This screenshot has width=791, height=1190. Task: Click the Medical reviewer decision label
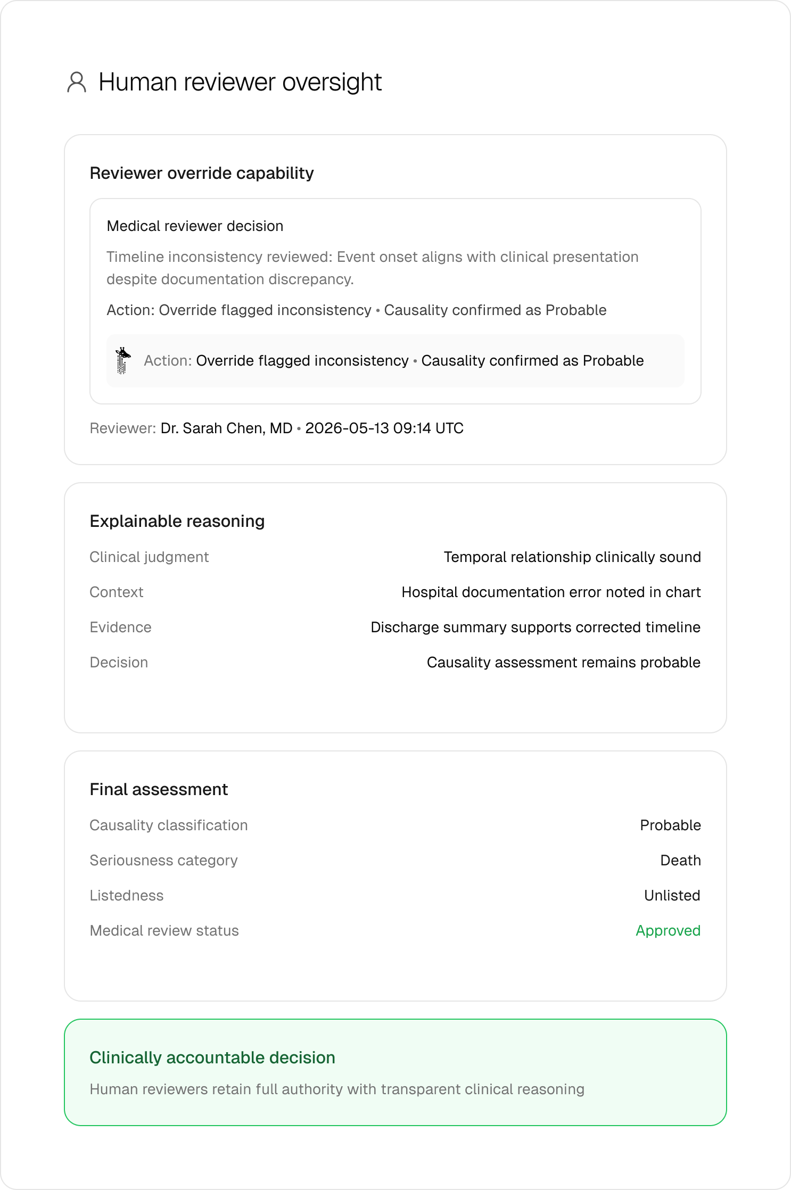[195, 226]
